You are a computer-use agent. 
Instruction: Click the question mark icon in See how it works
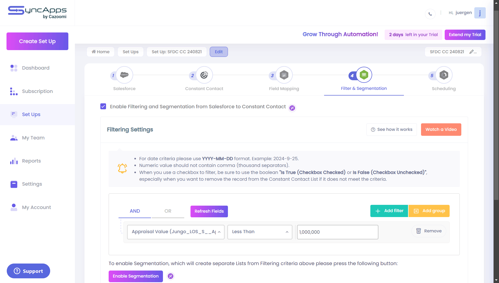pos(373,130)
